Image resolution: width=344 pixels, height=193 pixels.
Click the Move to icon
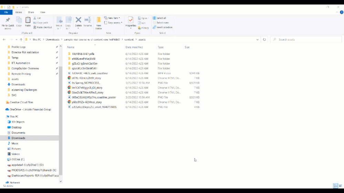point(59,23)
